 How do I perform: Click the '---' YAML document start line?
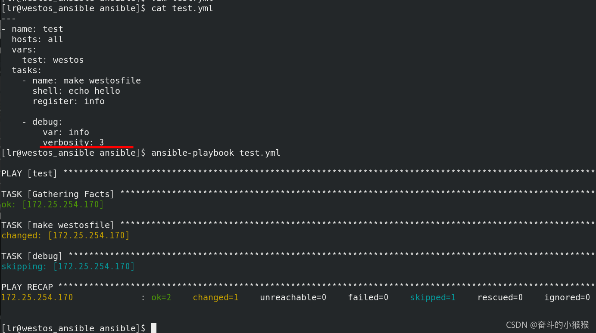(x=9, y=18)
